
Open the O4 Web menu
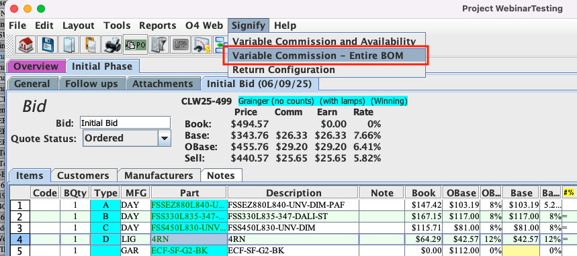click(x=204, y=25)
